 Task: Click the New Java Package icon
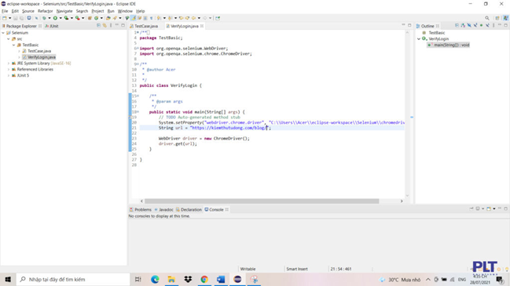click(x=90, y=18)
